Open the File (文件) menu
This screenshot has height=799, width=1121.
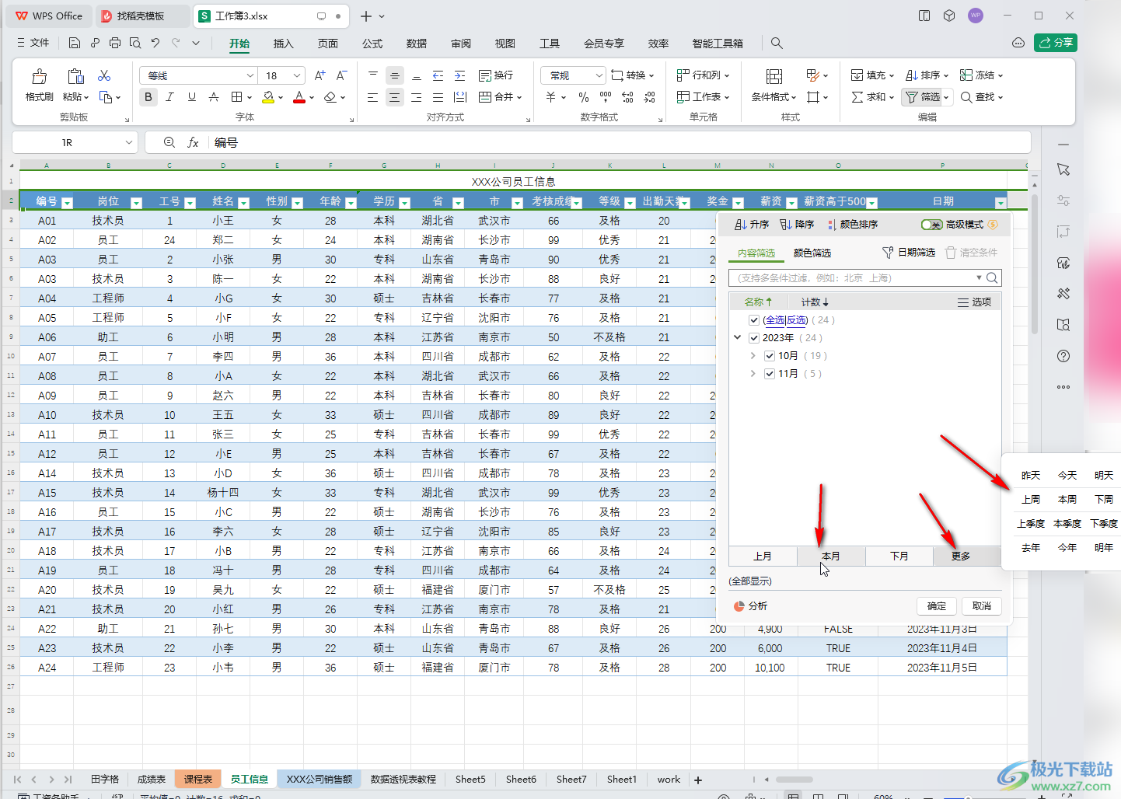[x=33, y=44]
